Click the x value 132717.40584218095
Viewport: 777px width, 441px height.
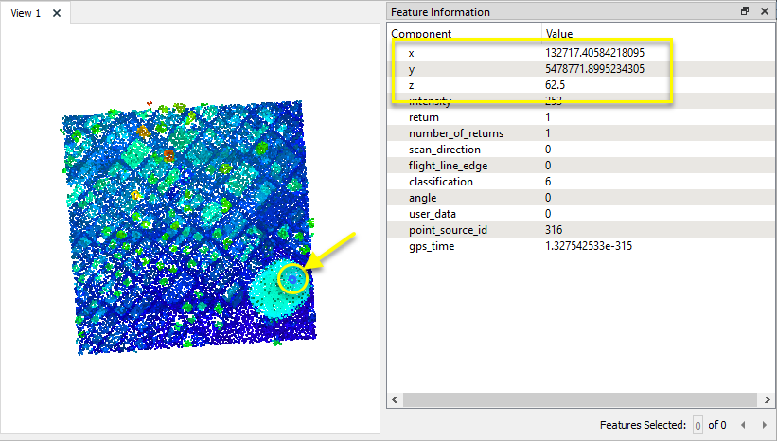[x=594, y=53]
